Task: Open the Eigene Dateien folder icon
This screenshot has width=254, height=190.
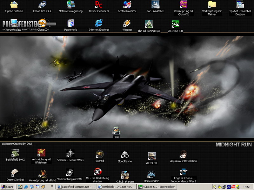Action: point(14,5)
